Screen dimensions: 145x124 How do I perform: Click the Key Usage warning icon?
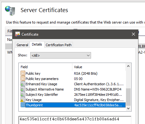pos(23,100)
